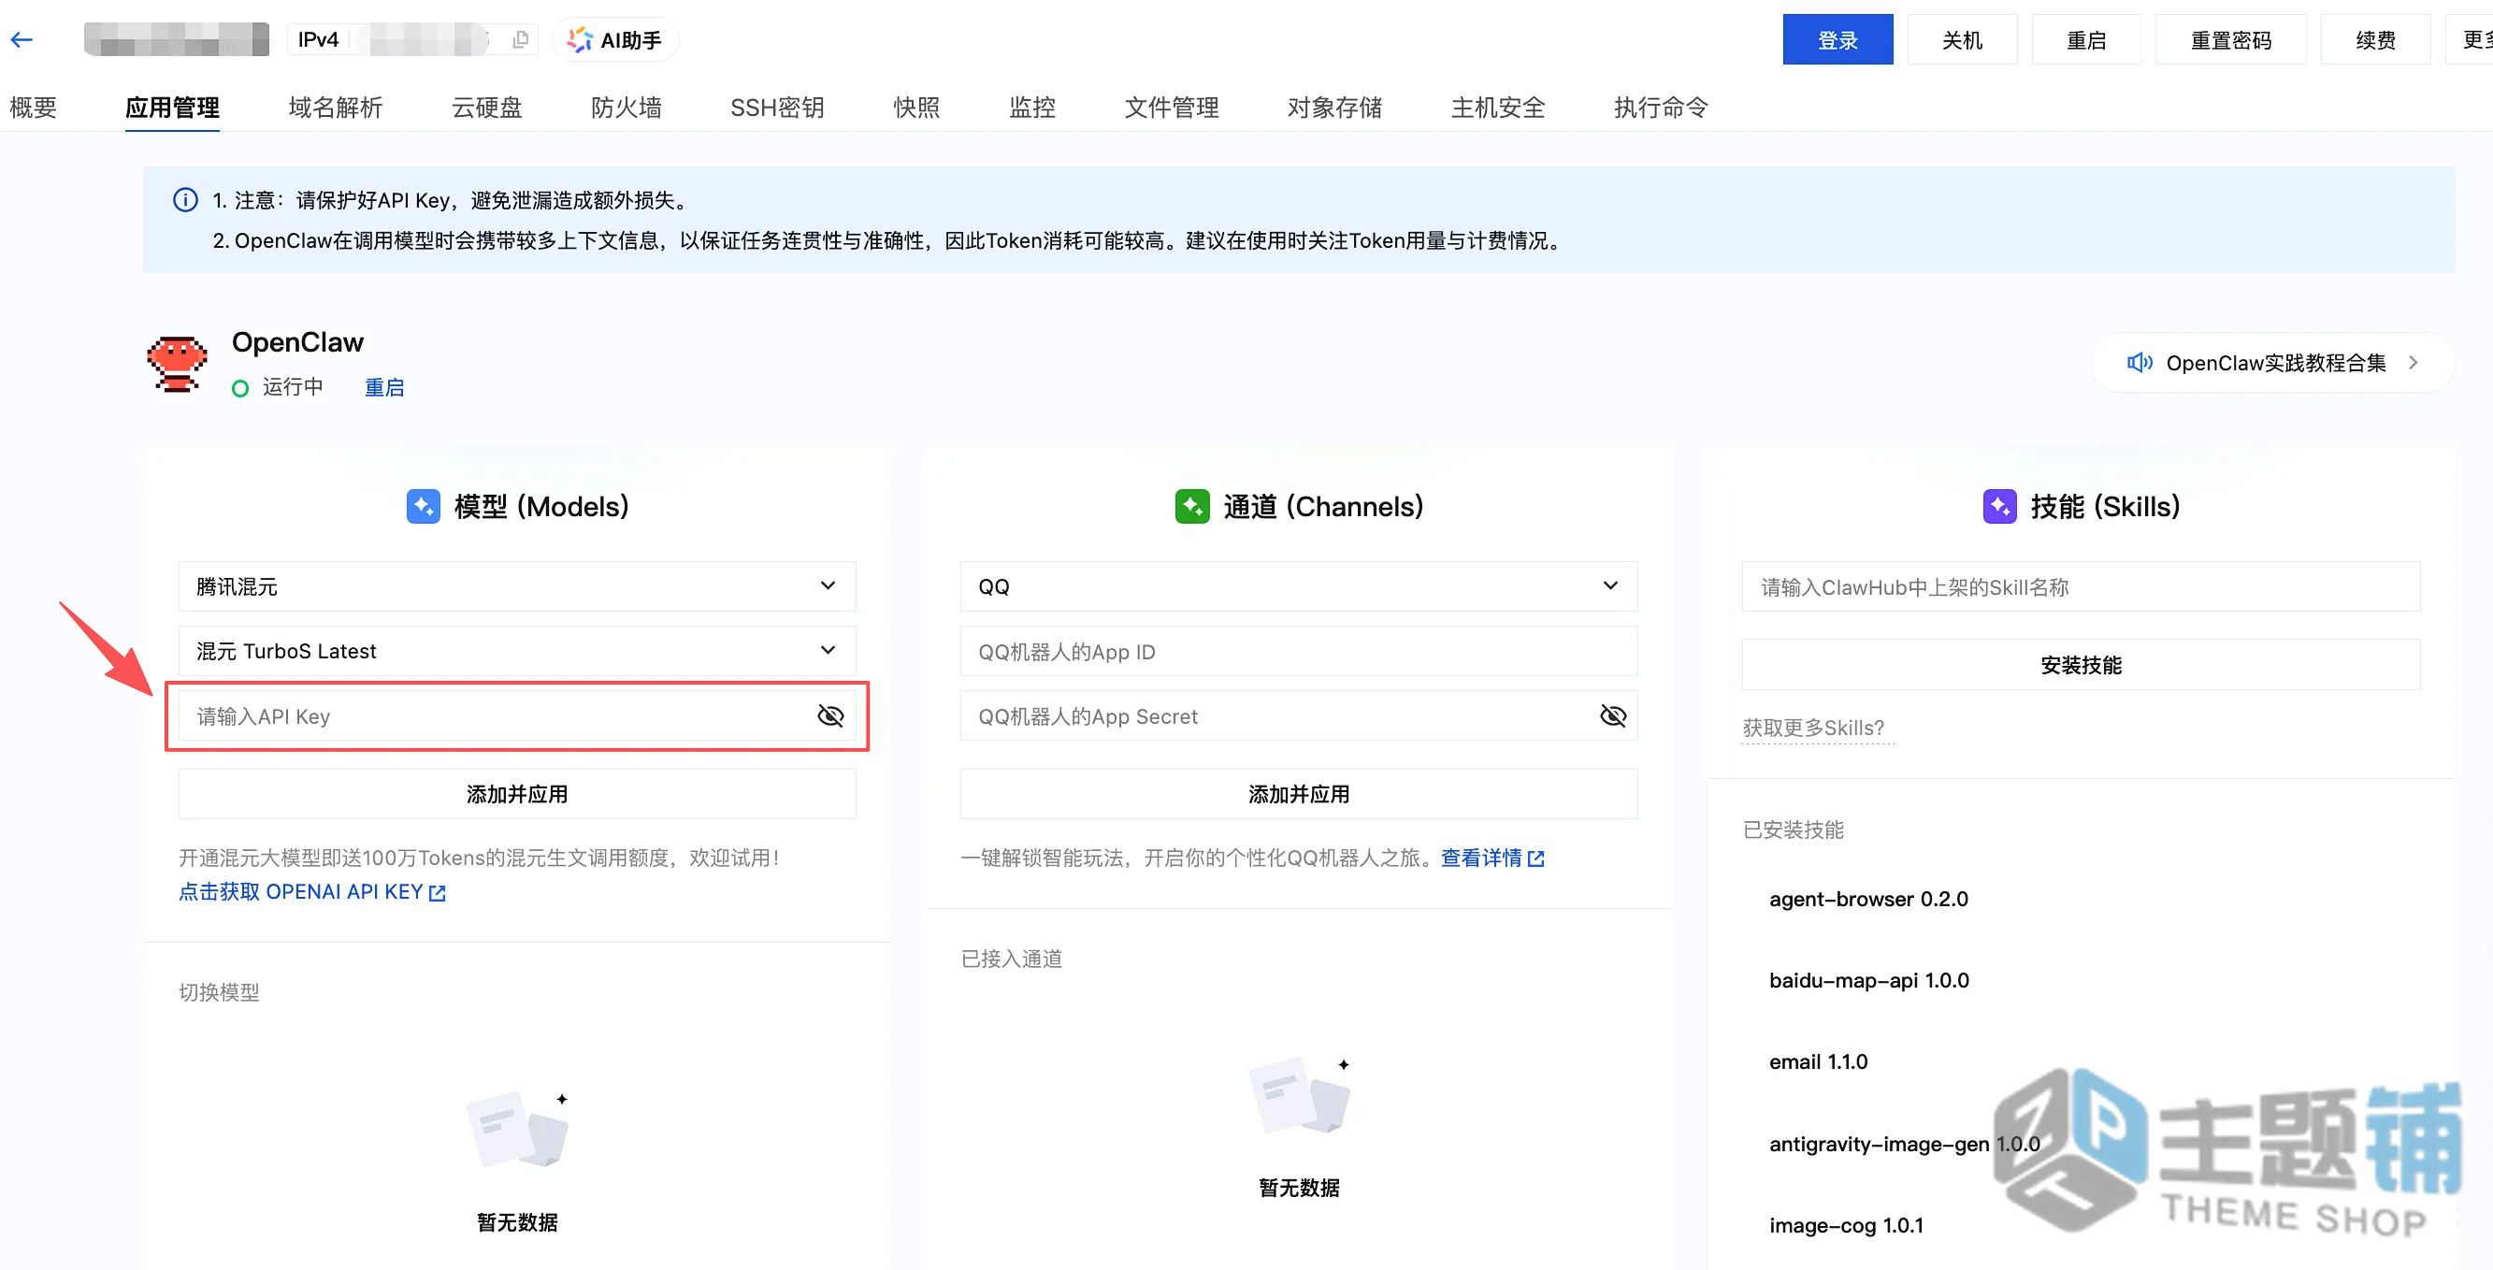Click the blue 登录 button
Viewport: 2493px width, 1270px height.
point(1837,39)
